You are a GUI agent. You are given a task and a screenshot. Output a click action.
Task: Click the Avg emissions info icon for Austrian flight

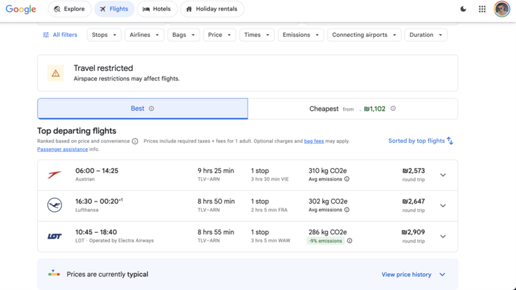(347, 179)
